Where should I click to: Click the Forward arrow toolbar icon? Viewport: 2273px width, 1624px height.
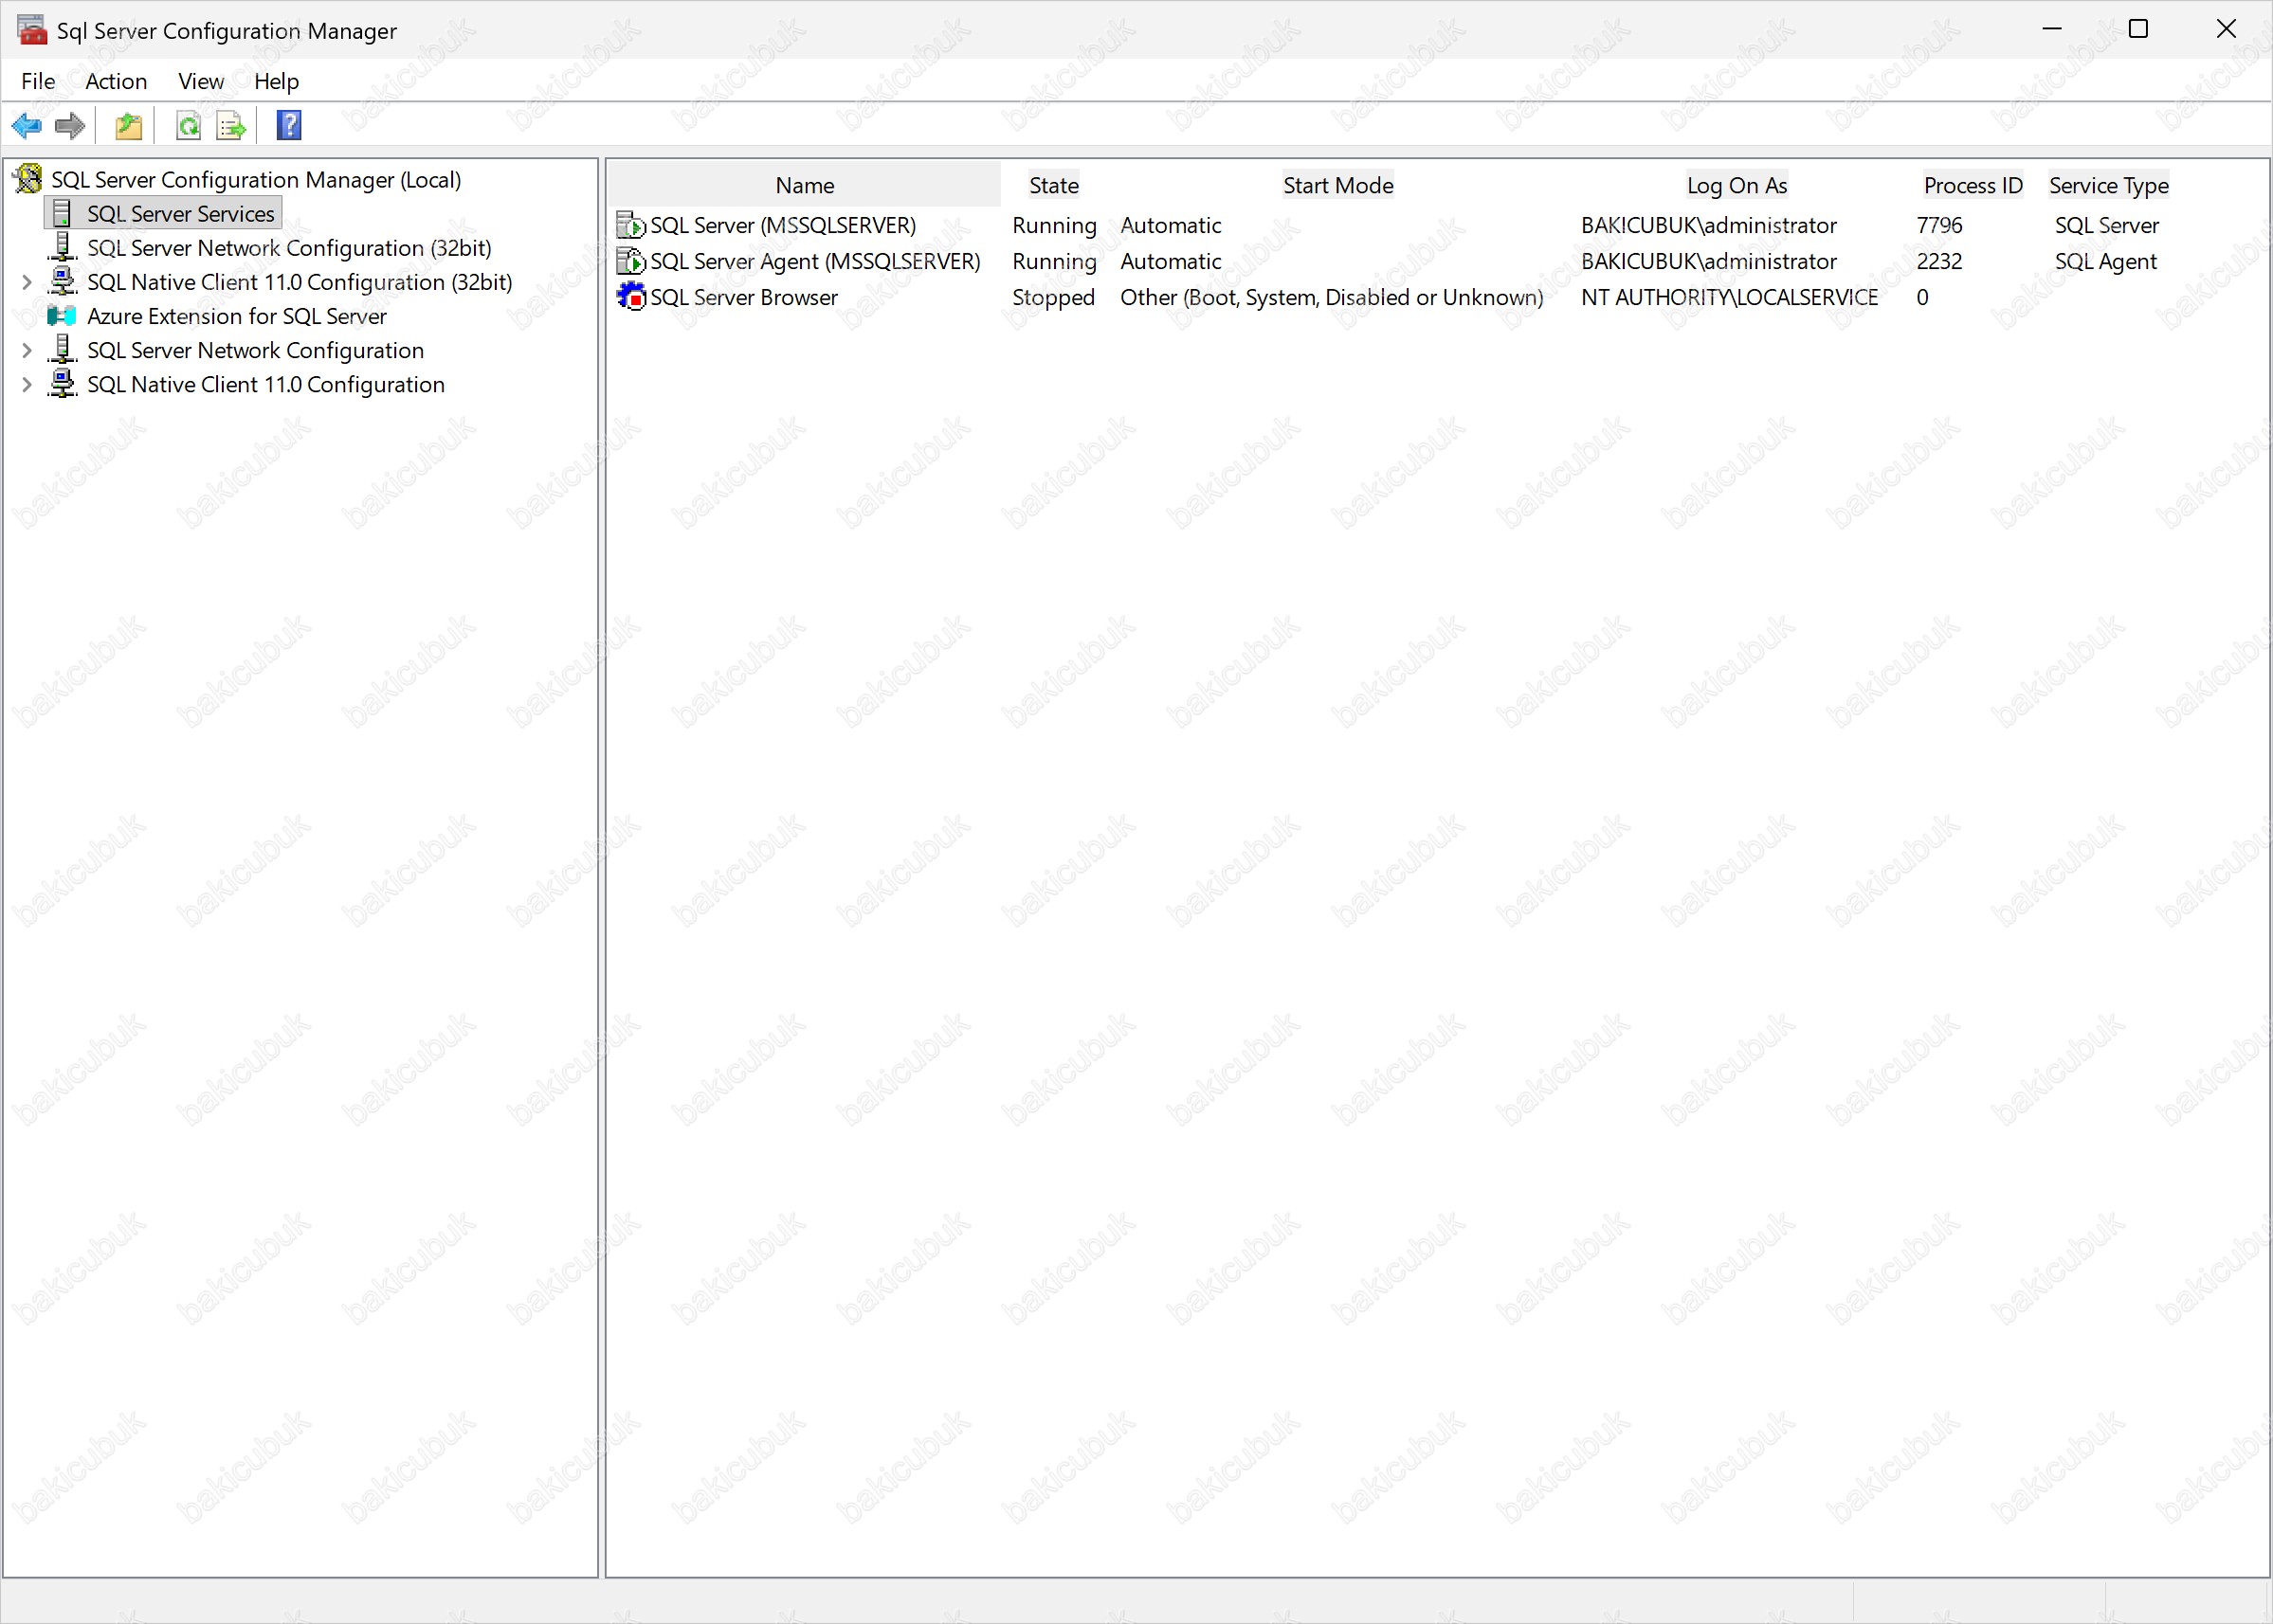click(x=70, y=126)
